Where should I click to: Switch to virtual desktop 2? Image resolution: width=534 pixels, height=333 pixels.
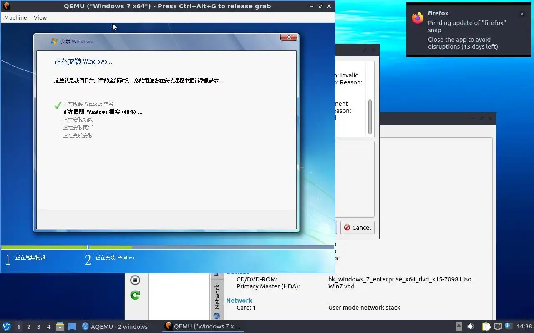coord(28,327)
